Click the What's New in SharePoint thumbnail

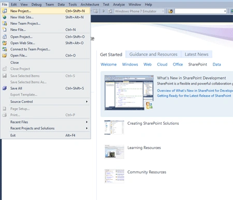point(129,92)
